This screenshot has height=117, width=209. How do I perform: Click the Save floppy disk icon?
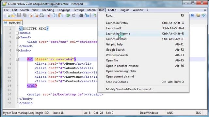tap(19, 15)
